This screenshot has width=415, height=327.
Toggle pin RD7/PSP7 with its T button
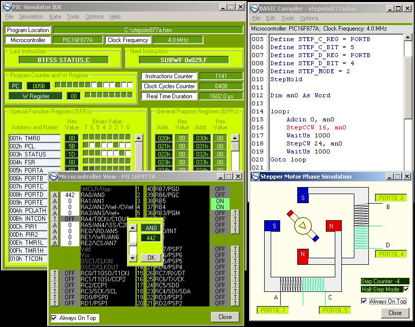tap(235, 249)
